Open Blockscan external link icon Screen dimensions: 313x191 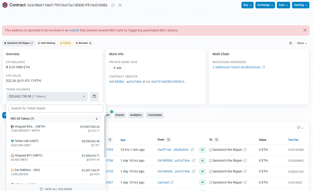(264, 67)
